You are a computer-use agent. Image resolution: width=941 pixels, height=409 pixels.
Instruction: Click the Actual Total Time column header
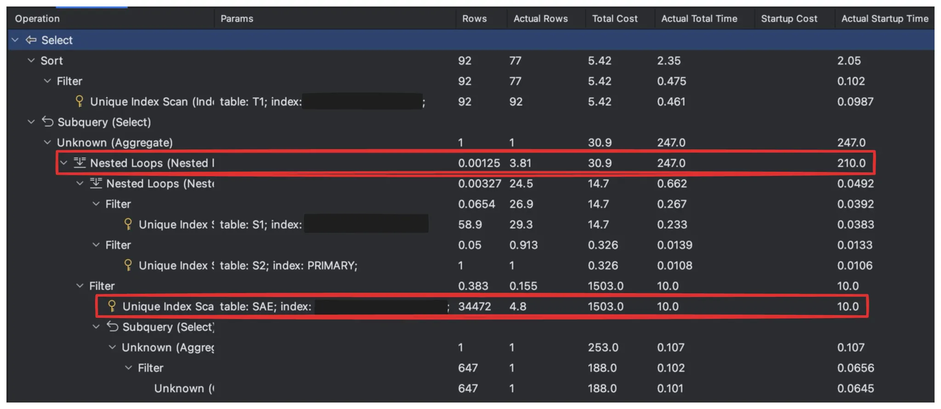tap(699, 18)
